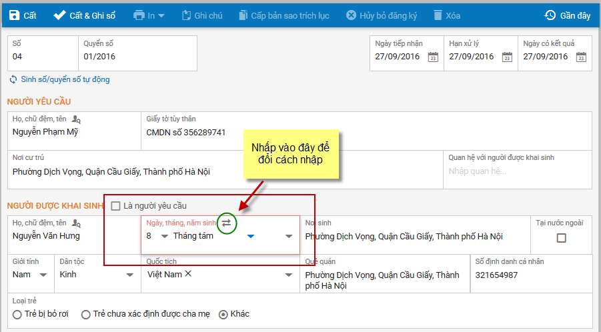Screen dimensions: 601x332
Task: Expand the Giới tính dropdown
Action: pos(43,275)
